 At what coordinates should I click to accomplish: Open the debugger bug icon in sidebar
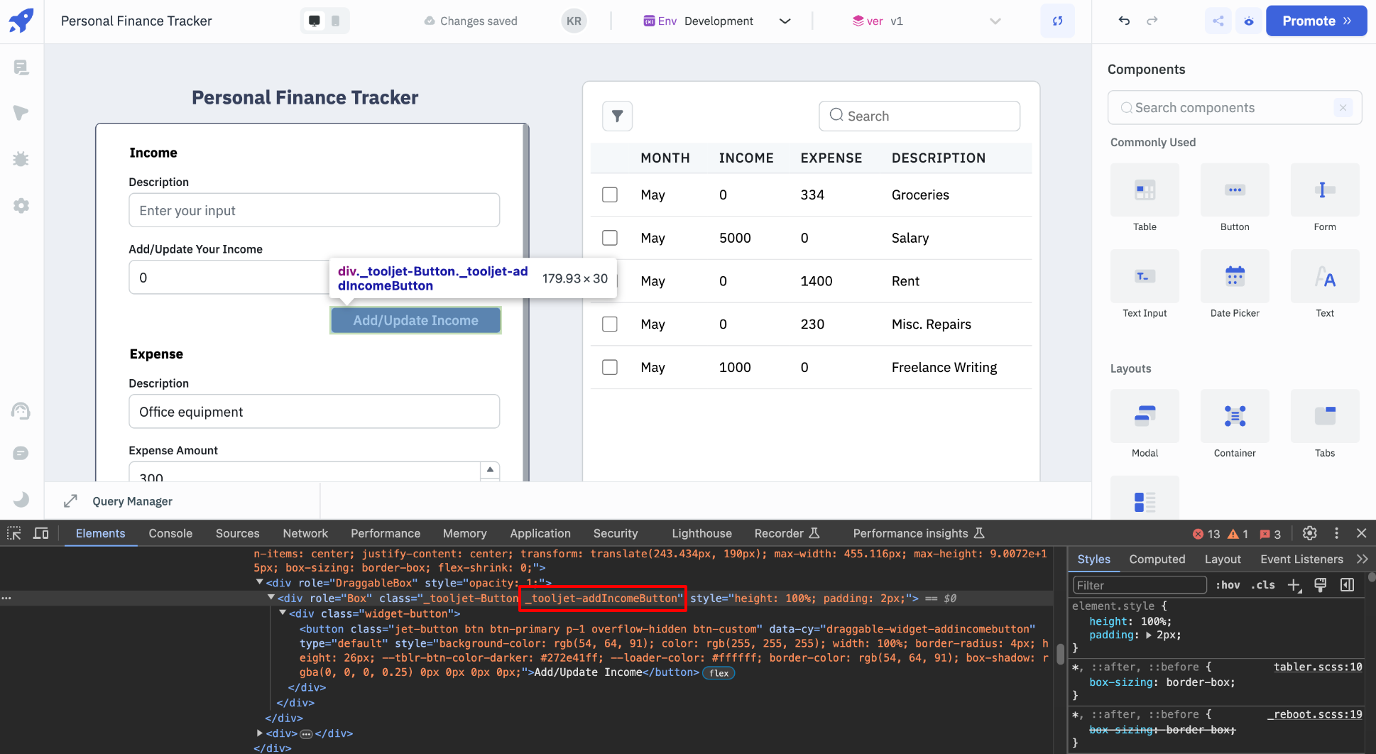pos(21,159)
